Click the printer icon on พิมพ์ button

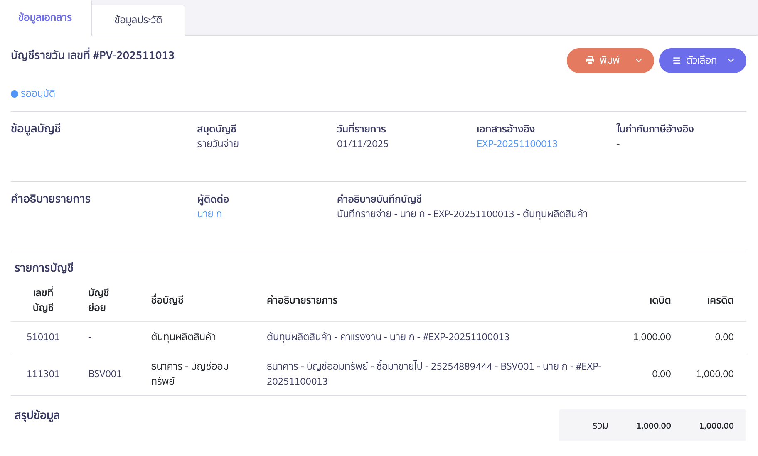coord(591,60)
